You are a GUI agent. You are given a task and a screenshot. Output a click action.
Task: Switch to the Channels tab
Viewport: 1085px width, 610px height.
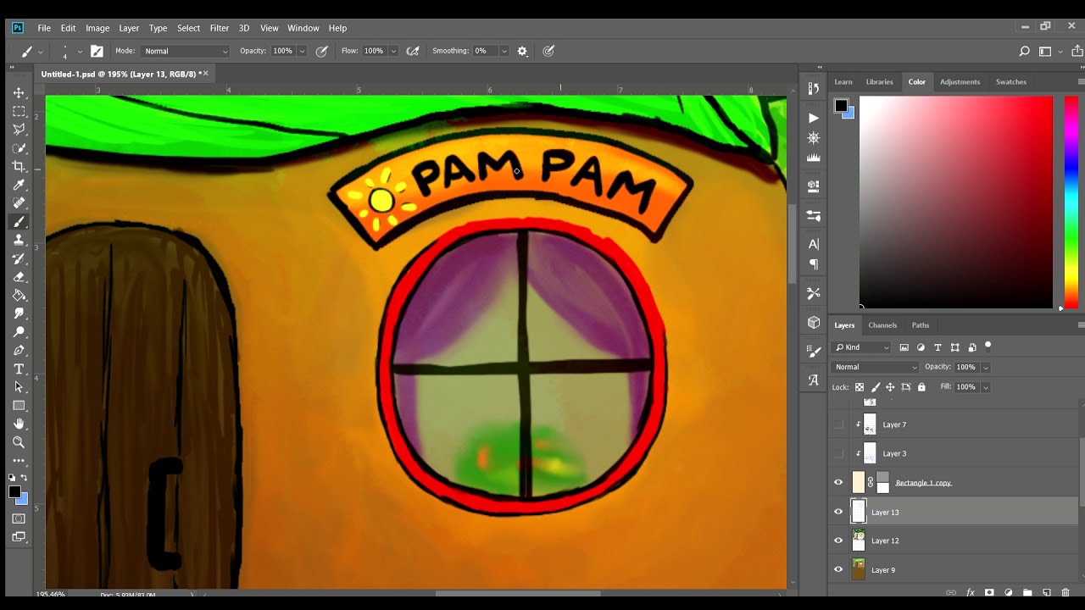tap(882, 325)
